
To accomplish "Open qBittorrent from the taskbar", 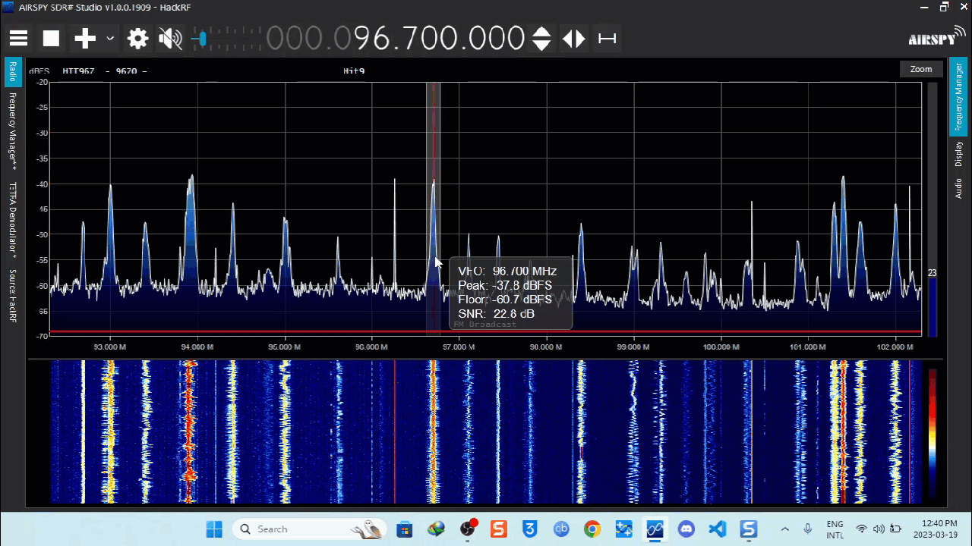I will click(561, 529).
